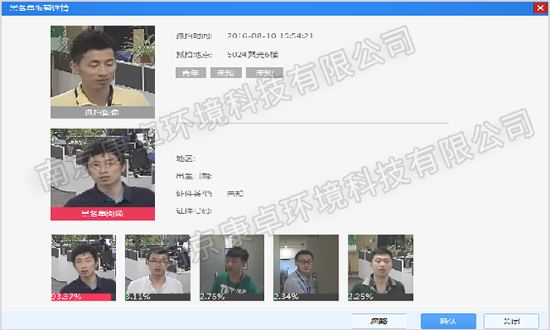Open the captured snapshot image of yellow-shirt man
The image size is (550, 330).
click(102, 66)
